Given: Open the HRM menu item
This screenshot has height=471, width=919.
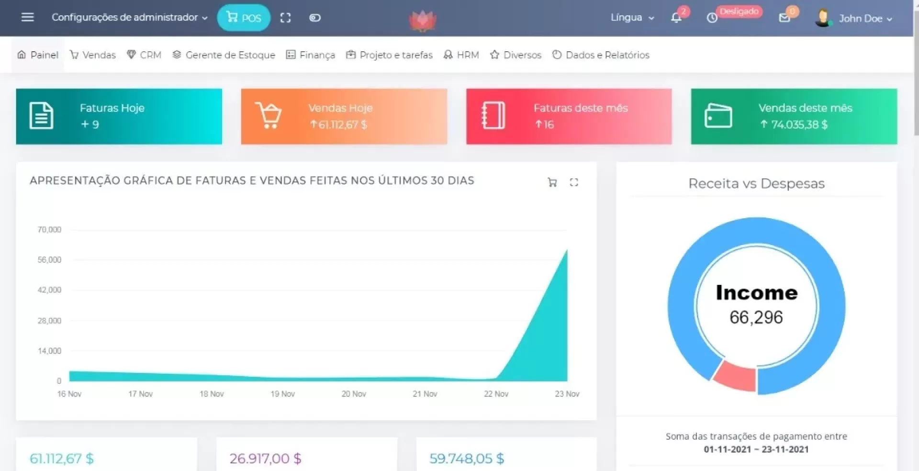Looking at the screenshot, I should pos(461,55).
